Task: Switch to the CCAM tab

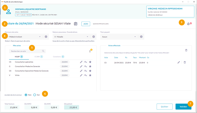Action: [x=38, y=56]
